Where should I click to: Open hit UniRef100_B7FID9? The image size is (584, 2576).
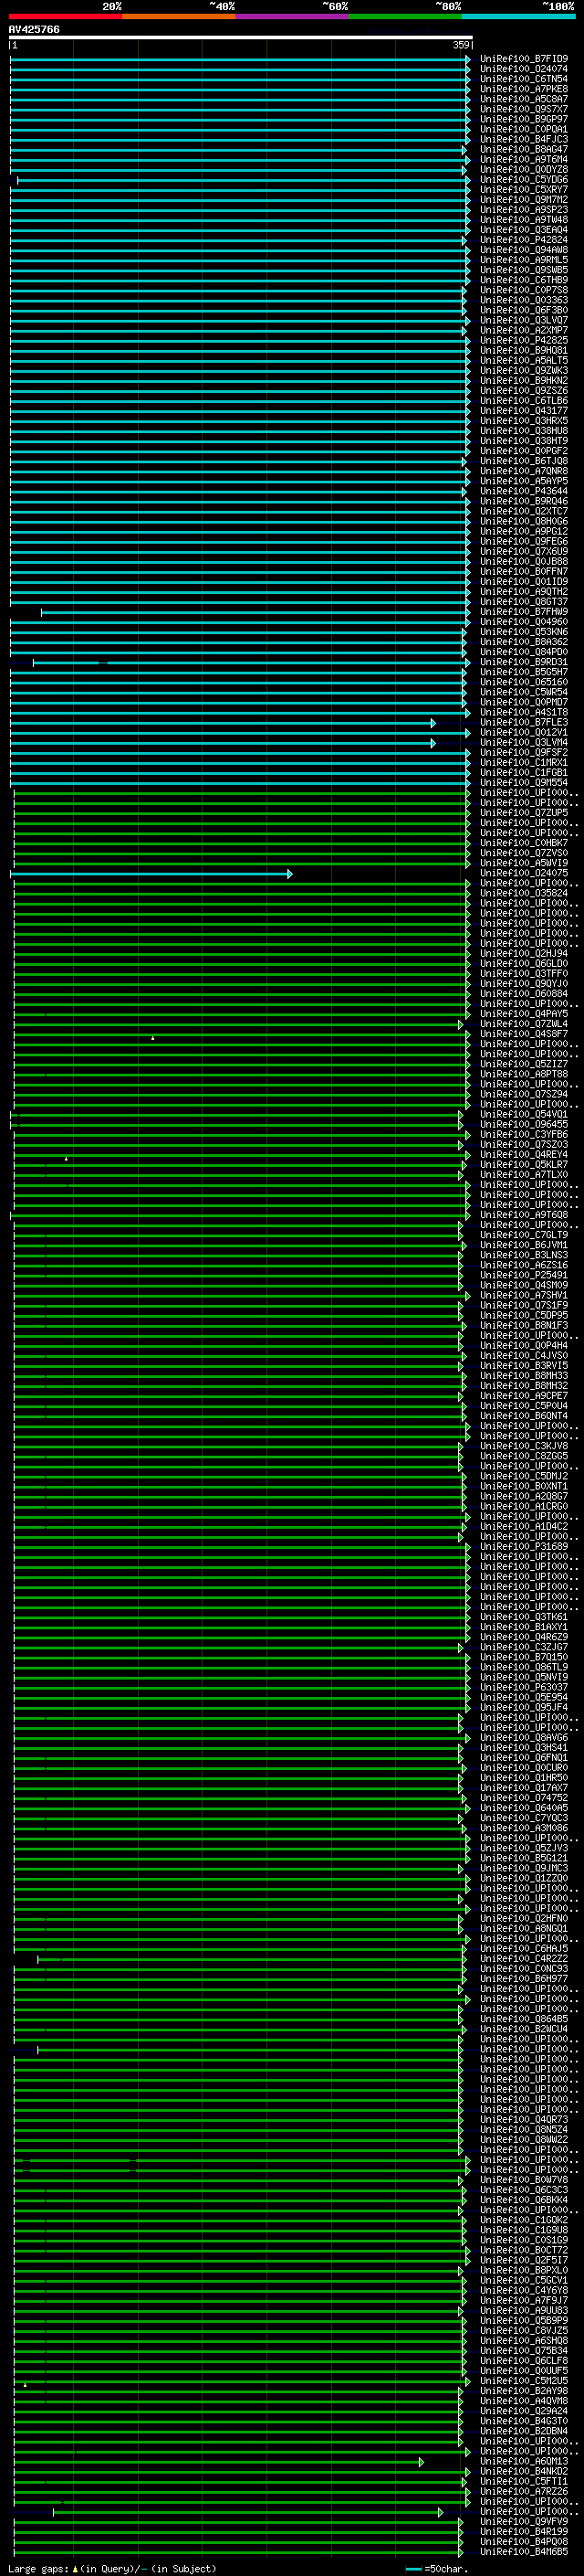[524, 59]
